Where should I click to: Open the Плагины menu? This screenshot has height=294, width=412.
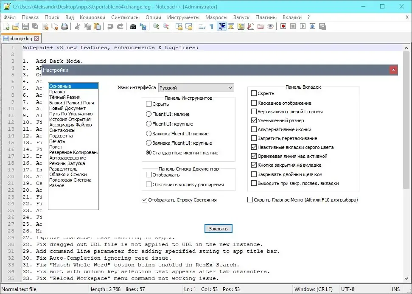click(x=266, y=17)
